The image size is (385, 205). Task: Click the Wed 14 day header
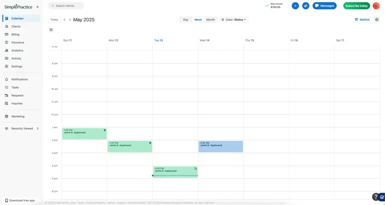coord(204,40)
